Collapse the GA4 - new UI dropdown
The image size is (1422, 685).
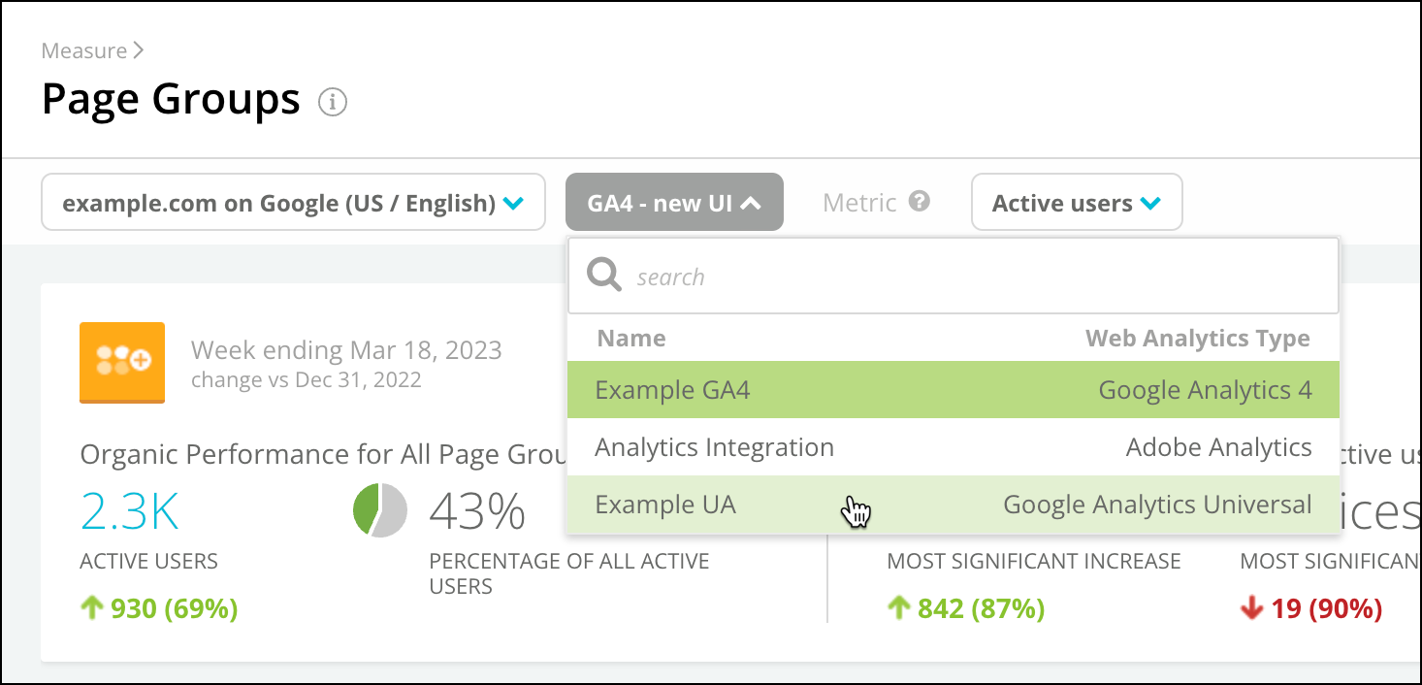(674, 203)
